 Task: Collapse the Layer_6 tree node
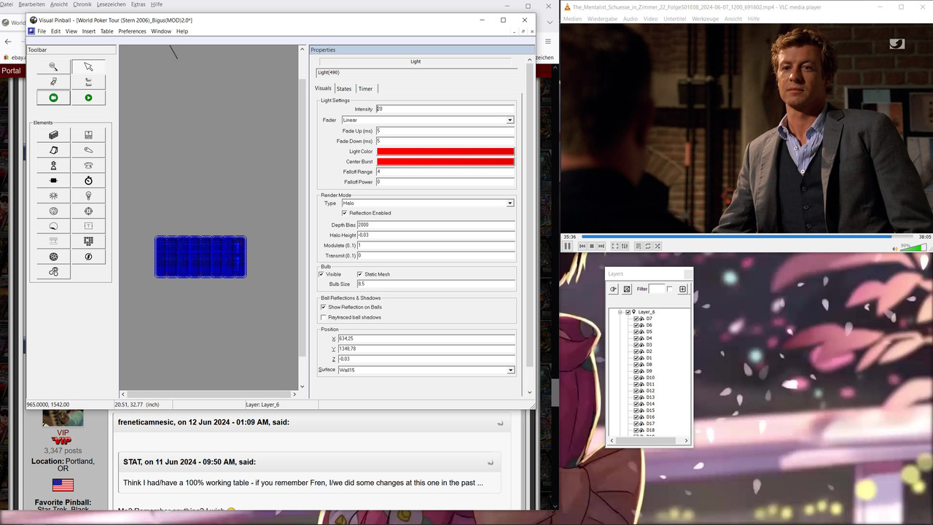point(620,312)
